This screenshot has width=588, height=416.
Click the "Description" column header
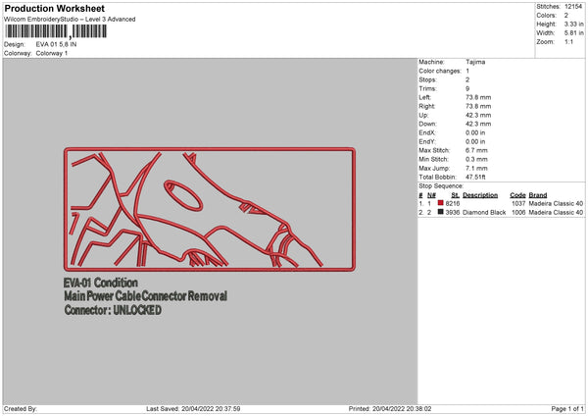[480, 195]
